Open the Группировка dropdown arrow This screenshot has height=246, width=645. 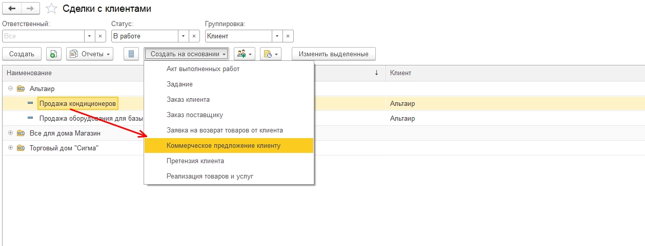point(277,36)
